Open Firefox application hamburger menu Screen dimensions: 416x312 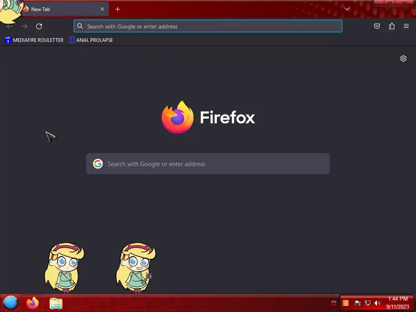[406, 26]
